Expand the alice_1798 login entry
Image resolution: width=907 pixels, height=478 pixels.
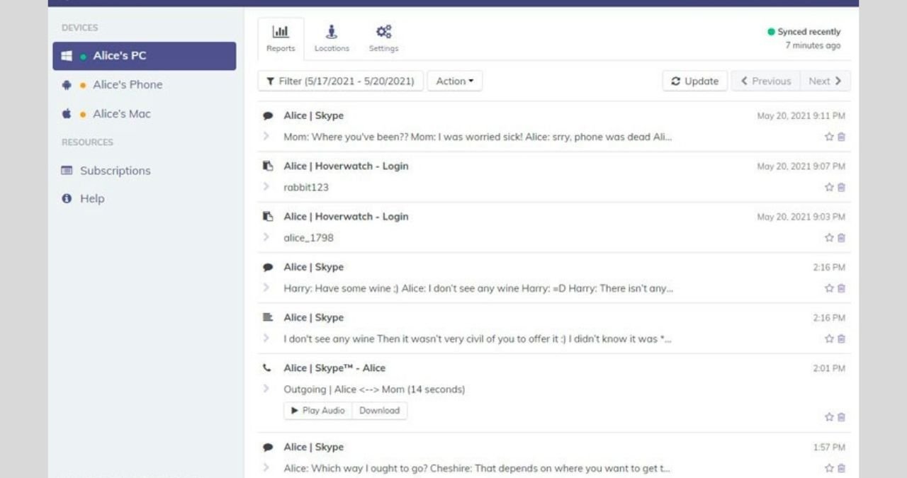266,237
